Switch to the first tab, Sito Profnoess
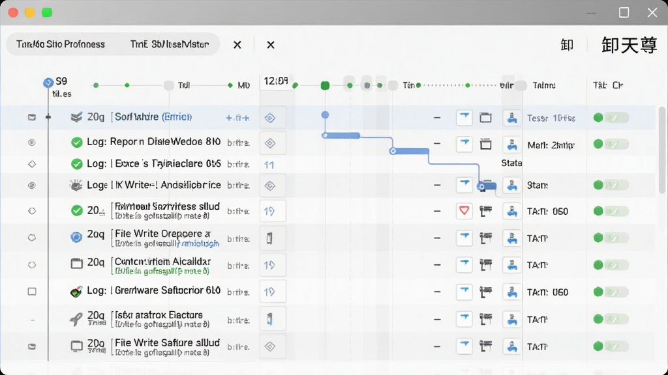Viewport: 668px width, 375px height. tap(61, 44)
